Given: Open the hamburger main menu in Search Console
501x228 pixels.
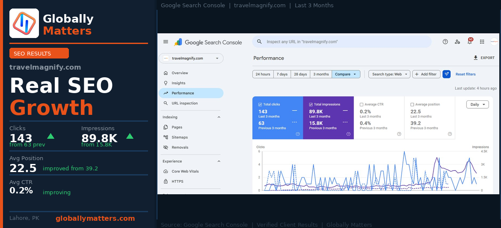Looking at the screenshot, I should [x=166, y=42].
